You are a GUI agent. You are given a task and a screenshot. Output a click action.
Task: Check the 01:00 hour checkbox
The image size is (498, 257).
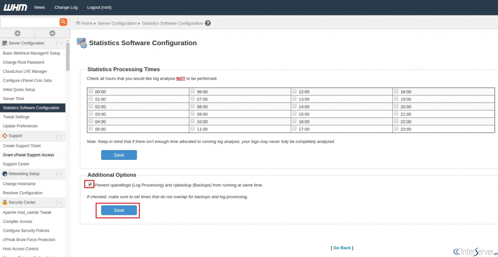(x=91, y=99)
